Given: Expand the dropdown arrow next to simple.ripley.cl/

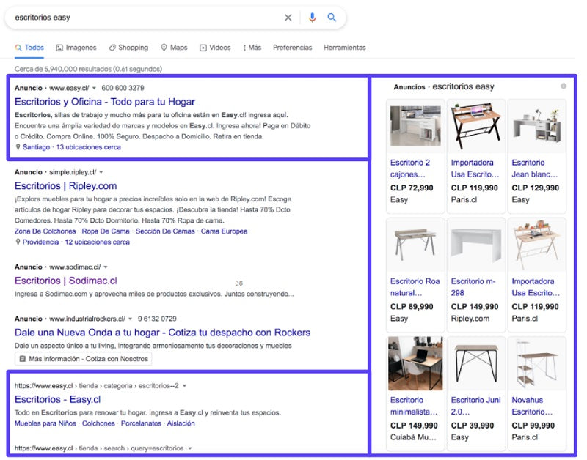Looking at the screenshot, I should click(101, 172).
